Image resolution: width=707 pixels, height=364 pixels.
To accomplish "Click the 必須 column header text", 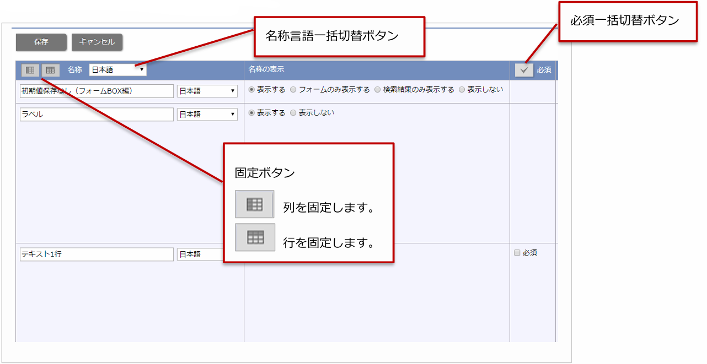I will coord(544,70).
